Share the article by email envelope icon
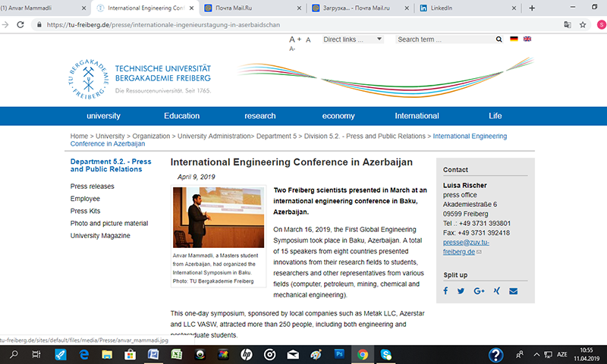This screenshot has height=364, width=607. pos(514,291)
